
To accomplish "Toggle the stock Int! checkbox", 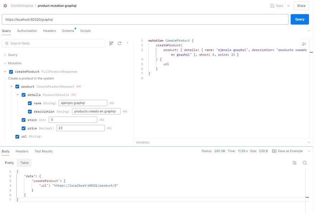I will coord(24,120).
